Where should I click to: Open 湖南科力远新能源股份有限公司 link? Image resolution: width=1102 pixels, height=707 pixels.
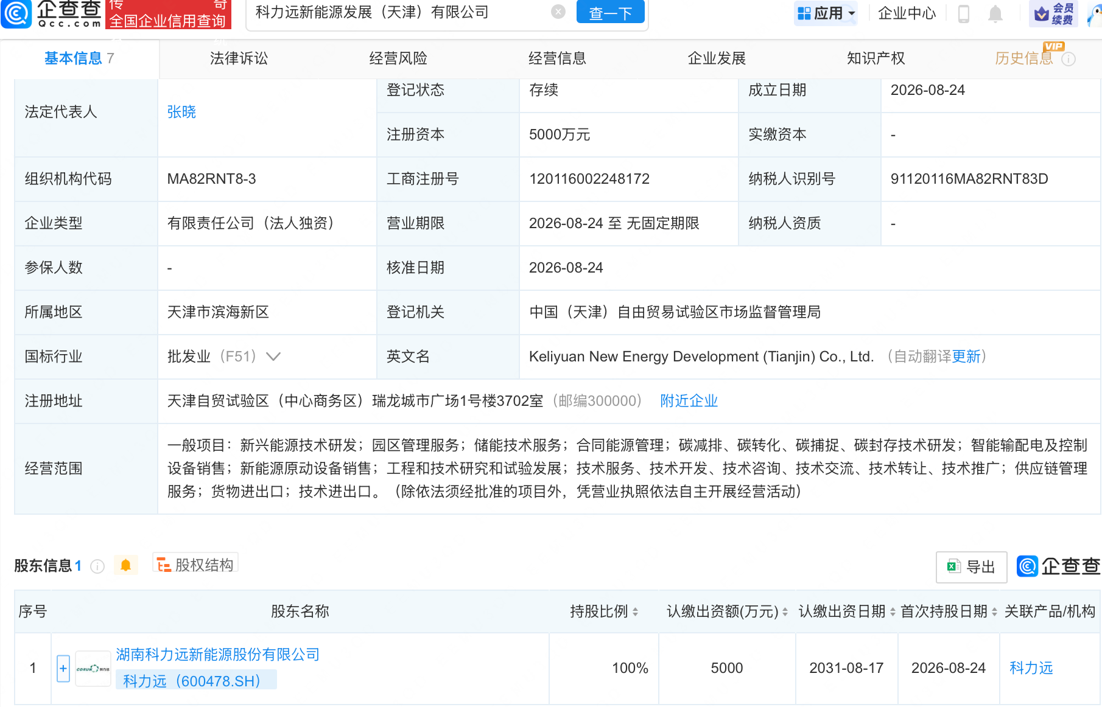tap(218, 655)
